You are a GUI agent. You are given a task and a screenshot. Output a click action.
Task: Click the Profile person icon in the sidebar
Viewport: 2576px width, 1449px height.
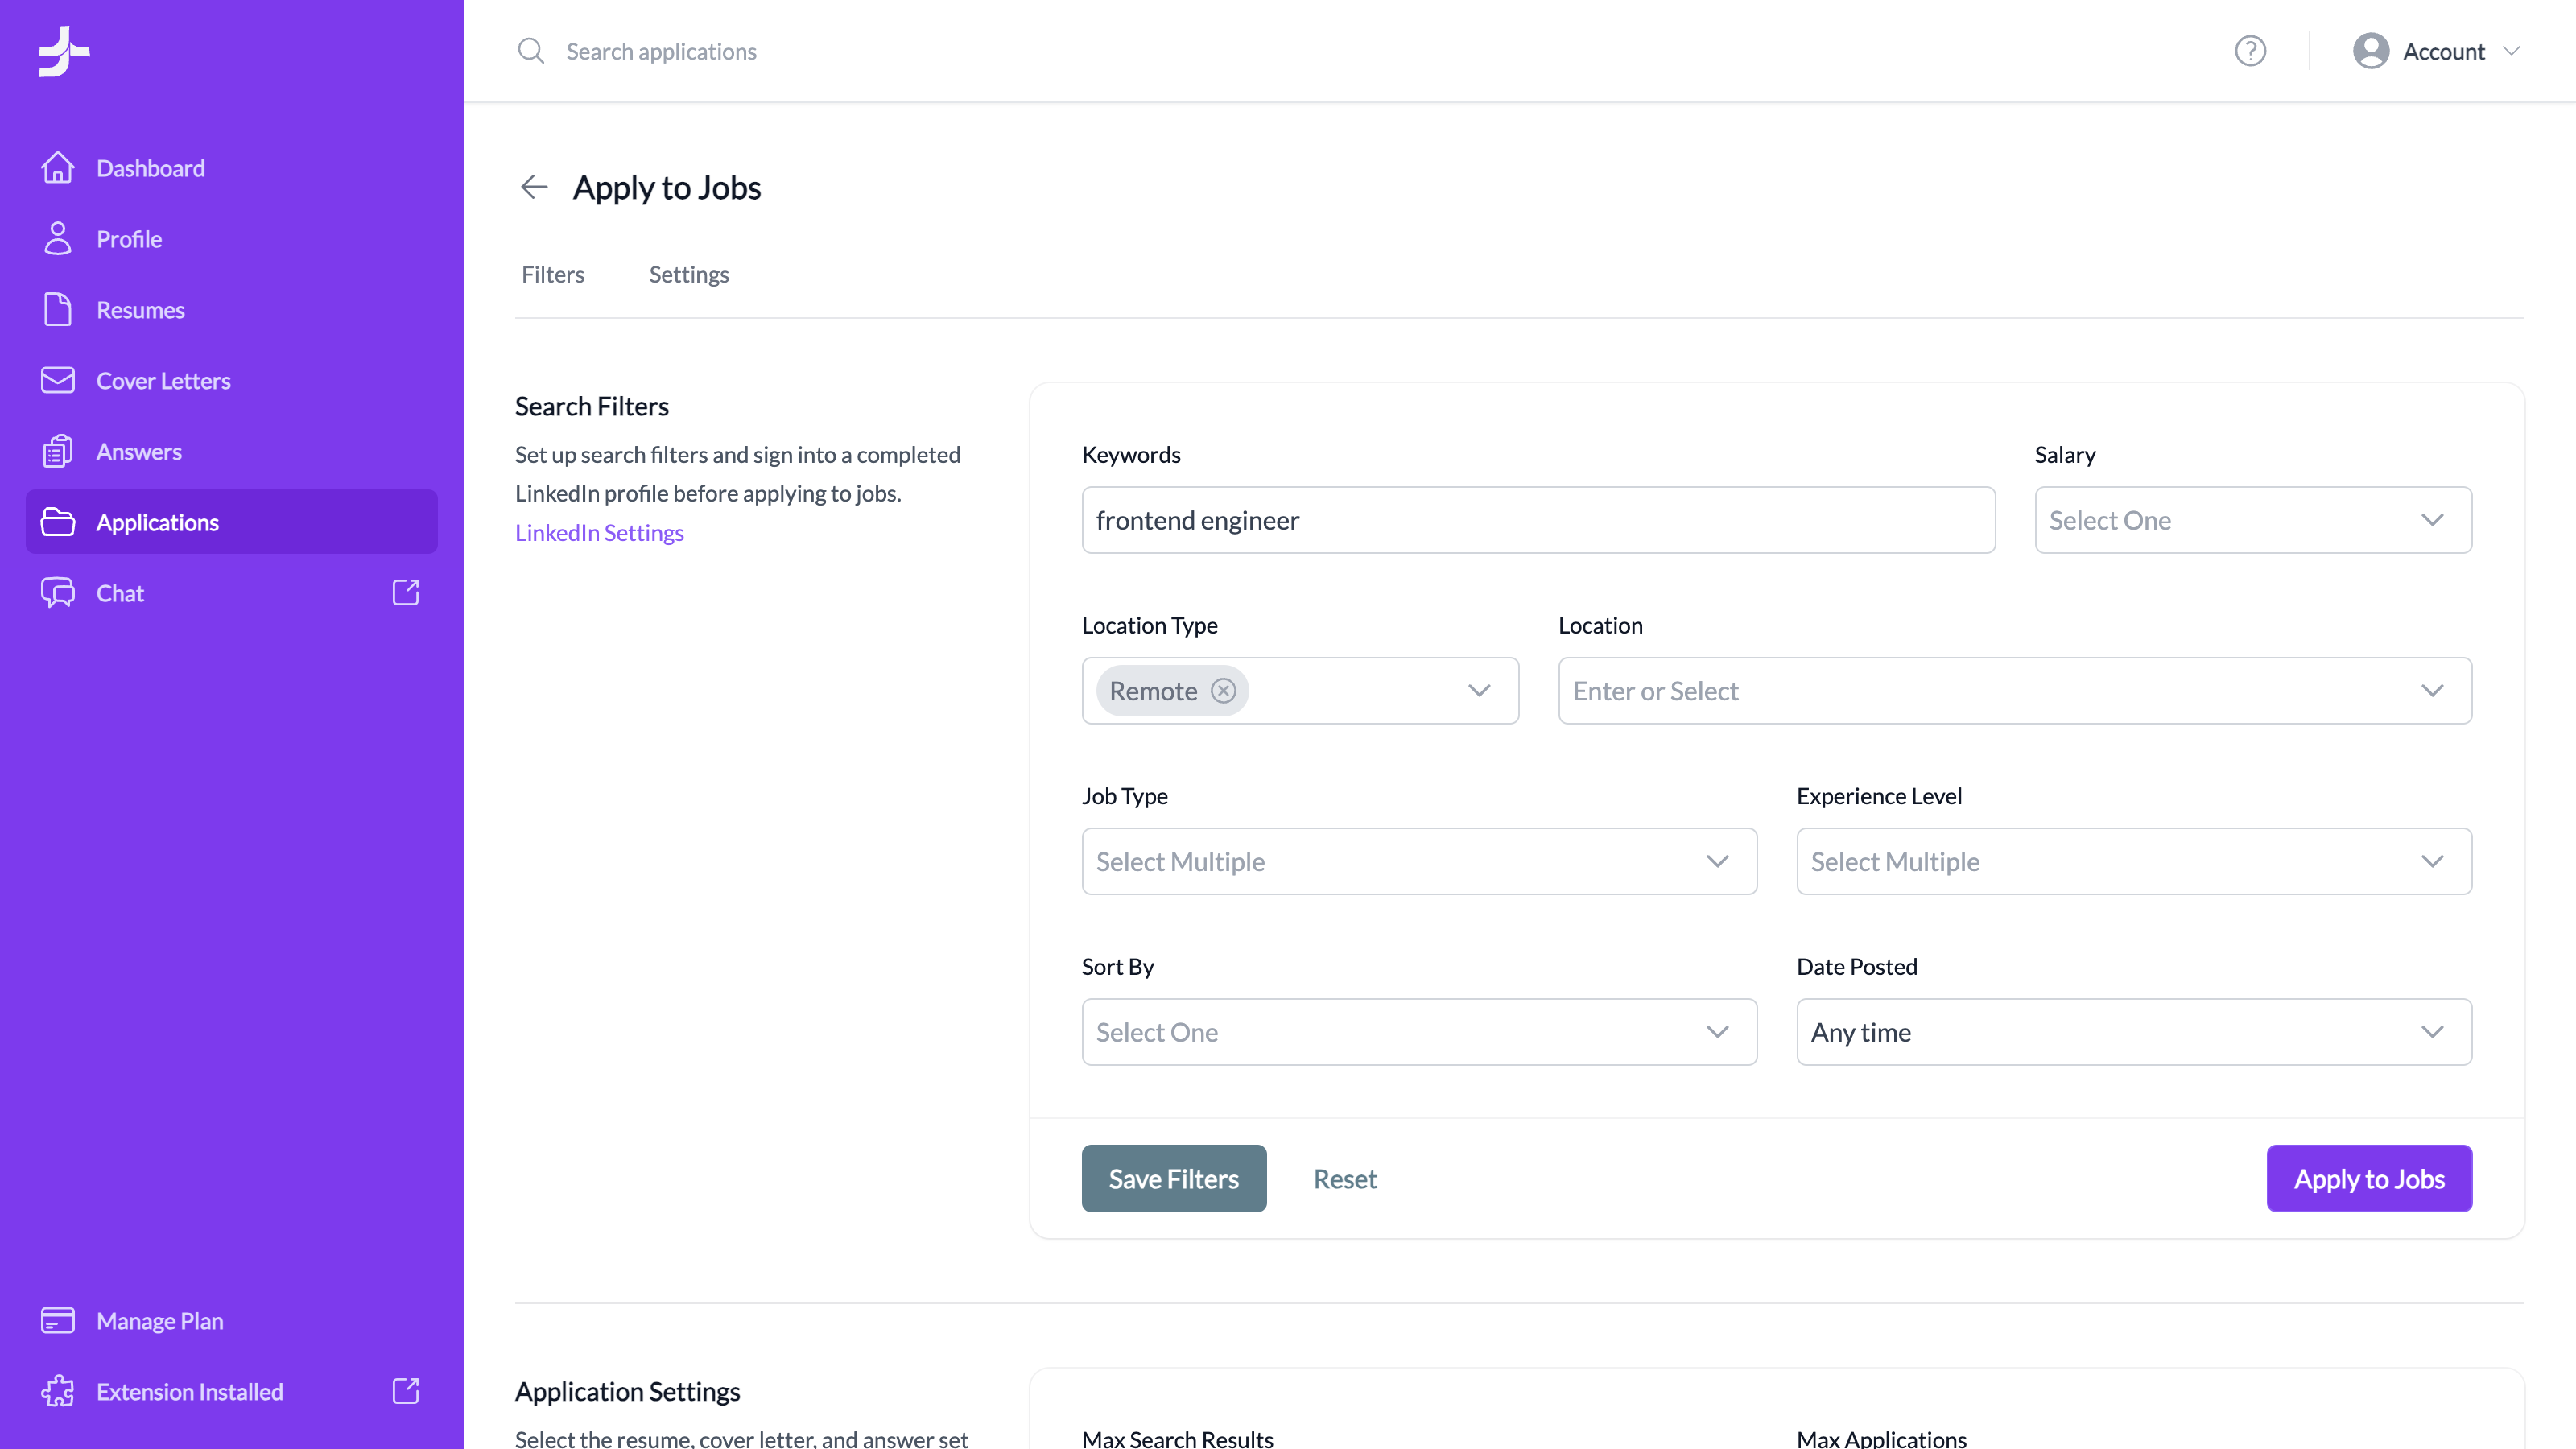click(x=58, y=238)
